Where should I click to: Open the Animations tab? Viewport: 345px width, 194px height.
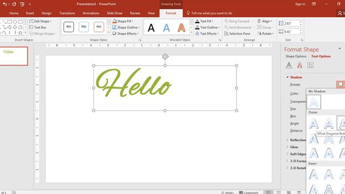[x=91, y=13]
